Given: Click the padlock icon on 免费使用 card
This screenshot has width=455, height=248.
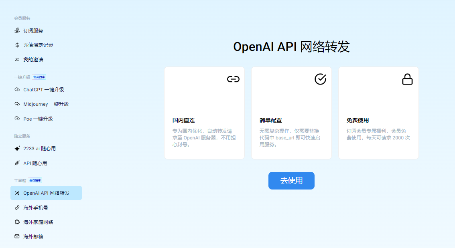Looking at the screenshot, I should pos(407,79).
